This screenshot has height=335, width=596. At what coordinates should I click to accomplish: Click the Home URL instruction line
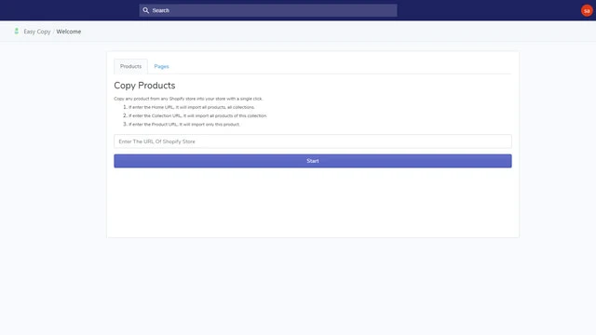point(192,107)
